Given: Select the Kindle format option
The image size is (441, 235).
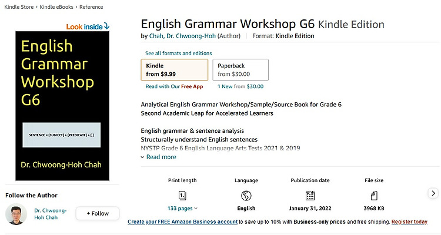Looking at the screenshot, I should [175, 70].
